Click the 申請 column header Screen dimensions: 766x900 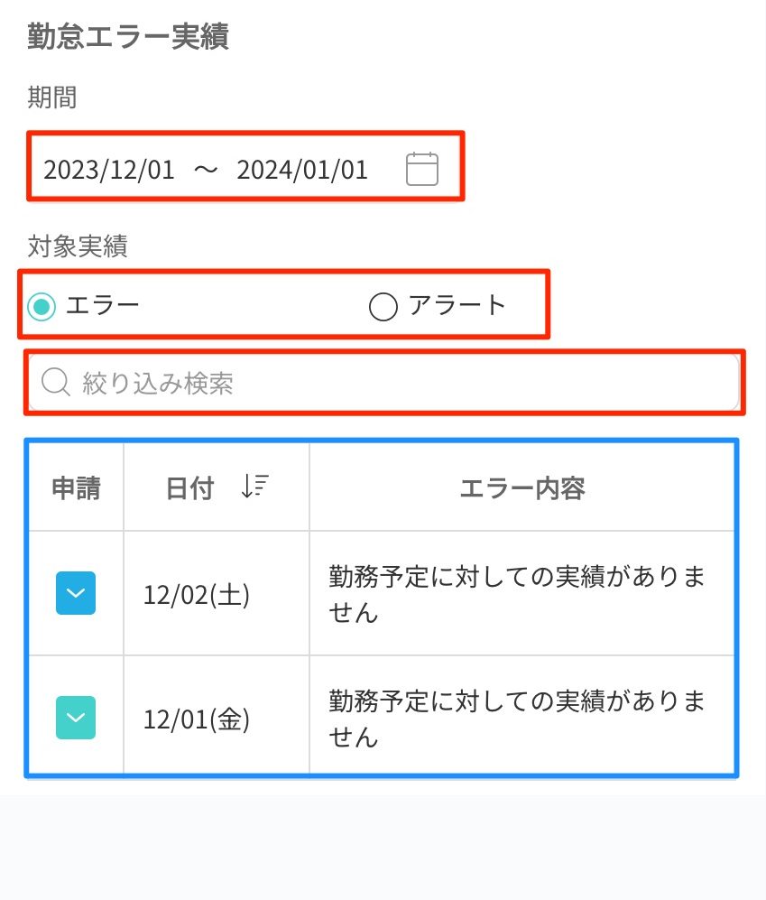pyautogui.click(x=76, y=488)
